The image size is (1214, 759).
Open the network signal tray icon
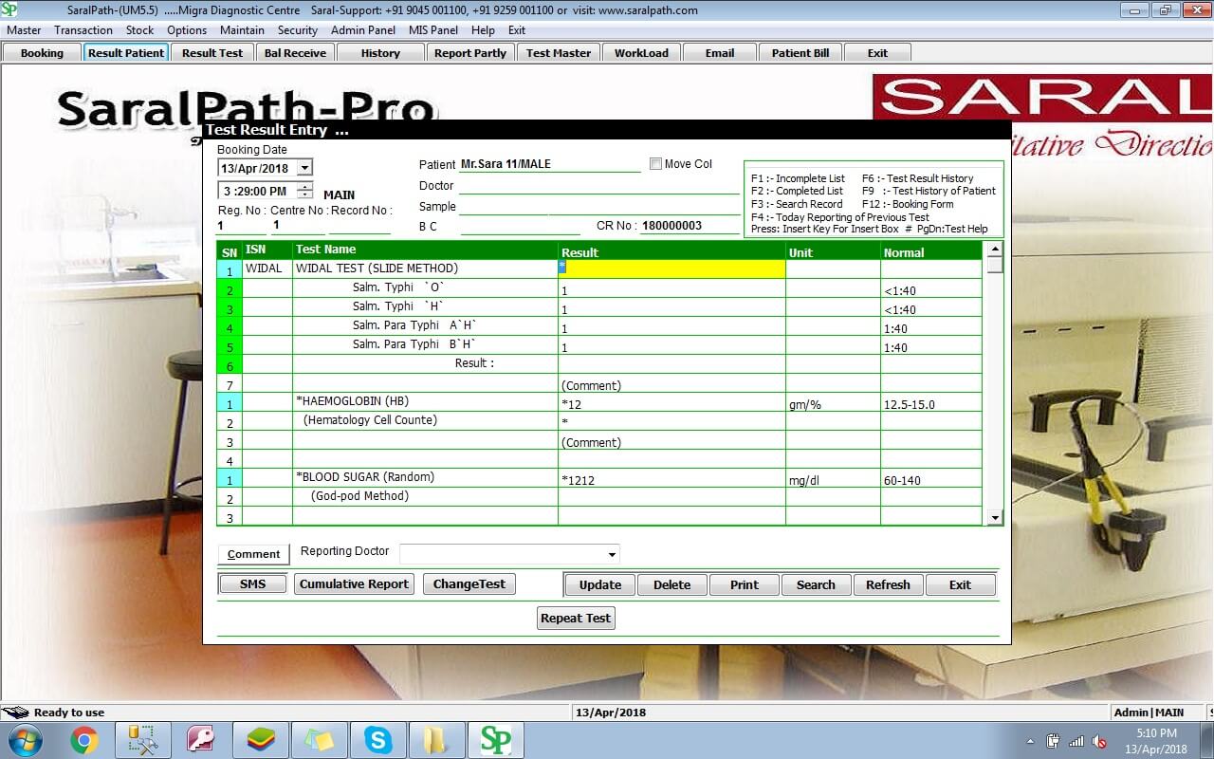tap(1076, 741)
